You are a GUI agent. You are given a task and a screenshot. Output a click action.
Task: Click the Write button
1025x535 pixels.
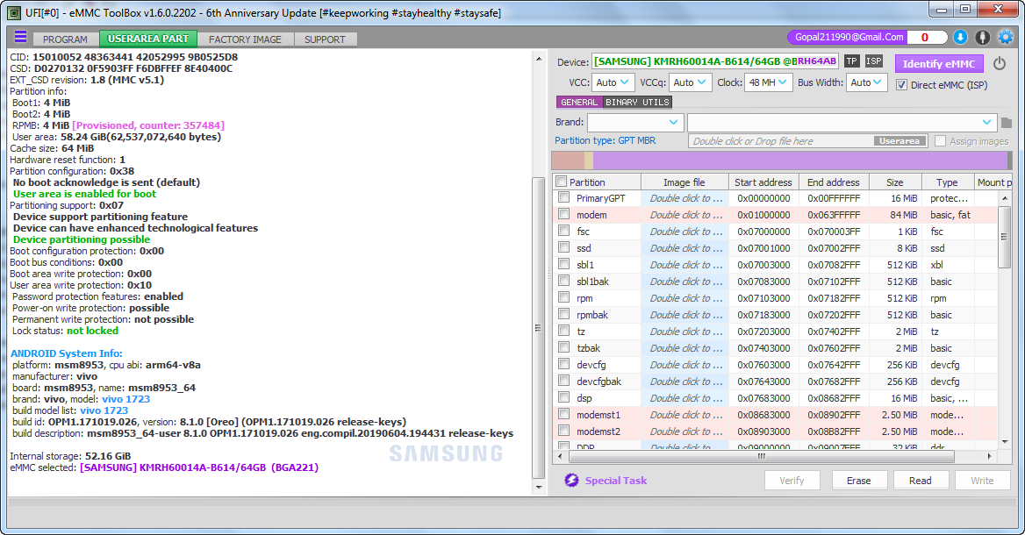click(x=982, y=480)
